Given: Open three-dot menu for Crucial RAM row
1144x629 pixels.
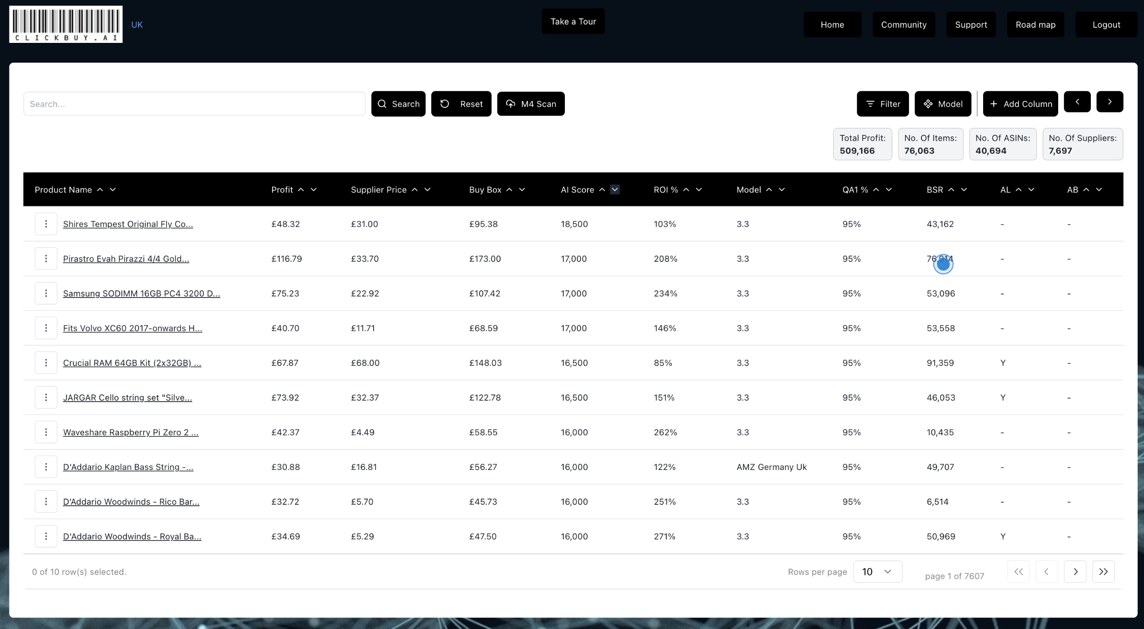Looking at the screenshot, I should [x=46, y=363].
